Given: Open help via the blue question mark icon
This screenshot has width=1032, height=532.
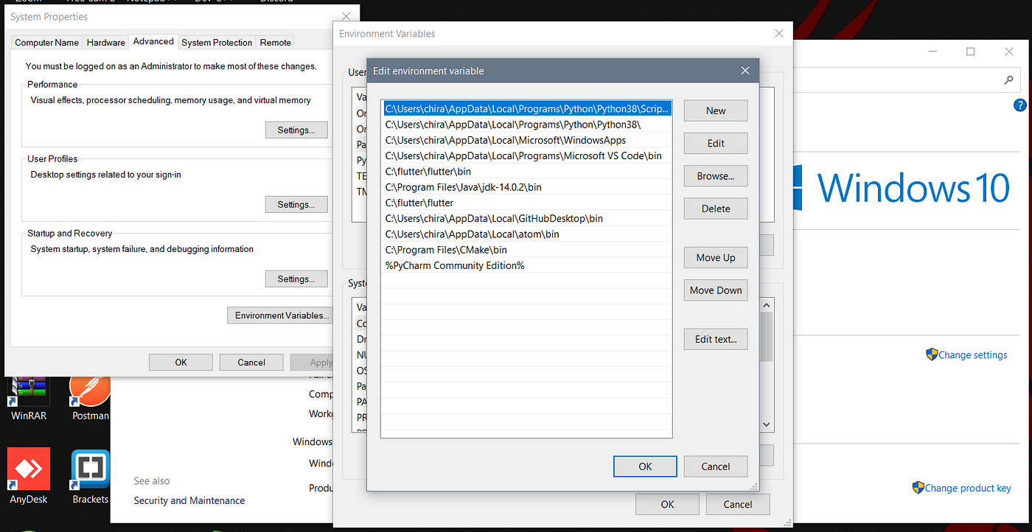Looking at the screenshot, I should (1020, 105).
